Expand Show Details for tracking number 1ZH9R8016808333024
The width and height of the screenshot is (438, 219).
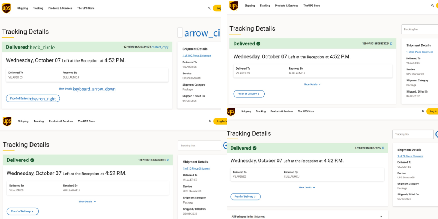pyautogui.click(x=313, y=84)
